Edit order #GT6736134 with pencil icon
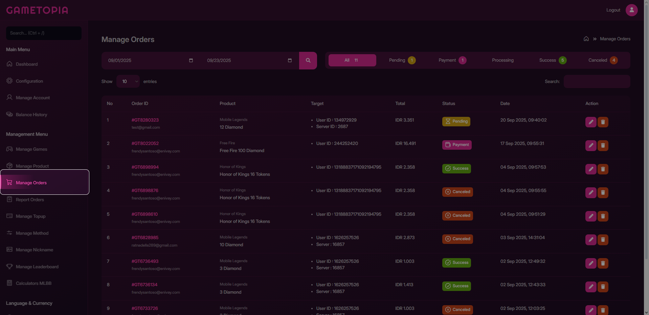649x315 pixels. [x=591, y=287]
